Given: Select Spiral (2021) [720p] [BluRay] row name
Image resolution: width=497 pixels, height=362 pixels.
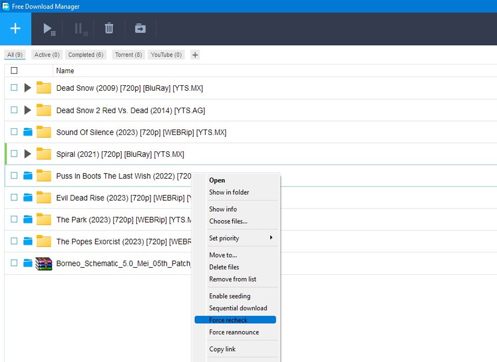Looking at the screenshot, I should pos(120,154).
